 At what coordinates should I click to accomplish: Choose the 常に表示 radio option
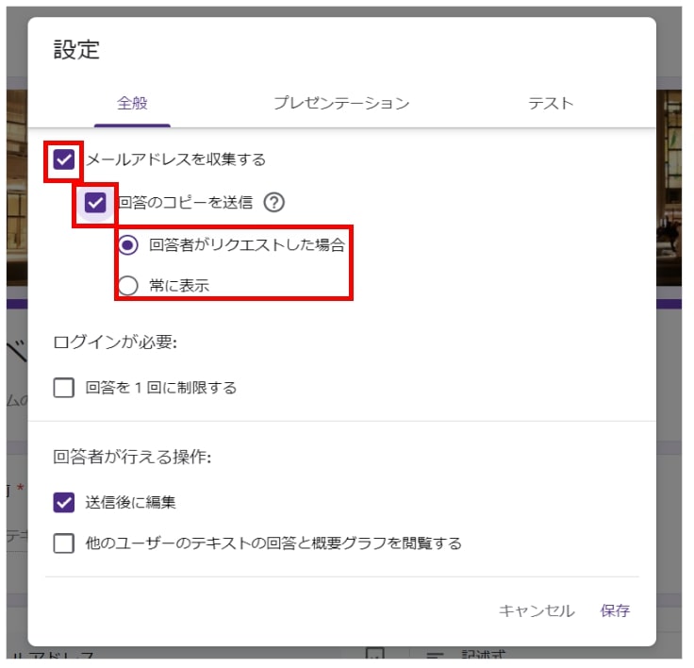tap(129, 285)
